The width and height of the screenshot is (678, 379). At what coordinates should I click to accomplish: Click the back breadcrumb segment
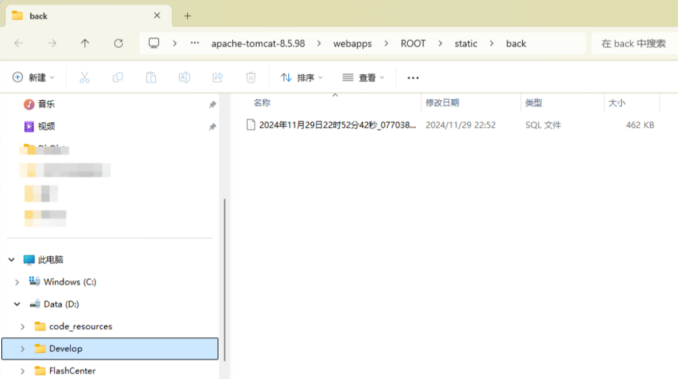[x=516, y=44]
